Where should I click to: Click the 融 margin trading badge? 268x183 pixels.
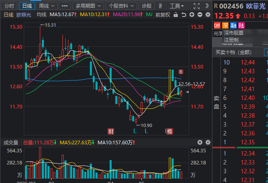[233, 25]
